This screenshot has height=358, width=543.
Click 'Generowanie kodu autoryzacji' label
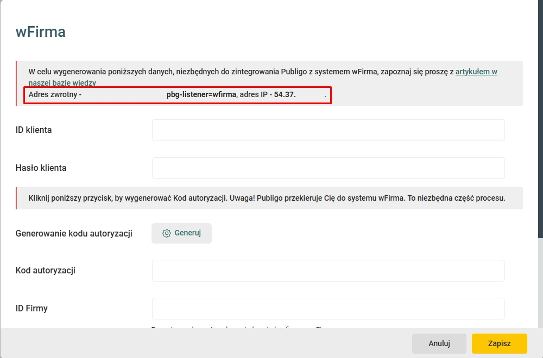pos(74,234)
